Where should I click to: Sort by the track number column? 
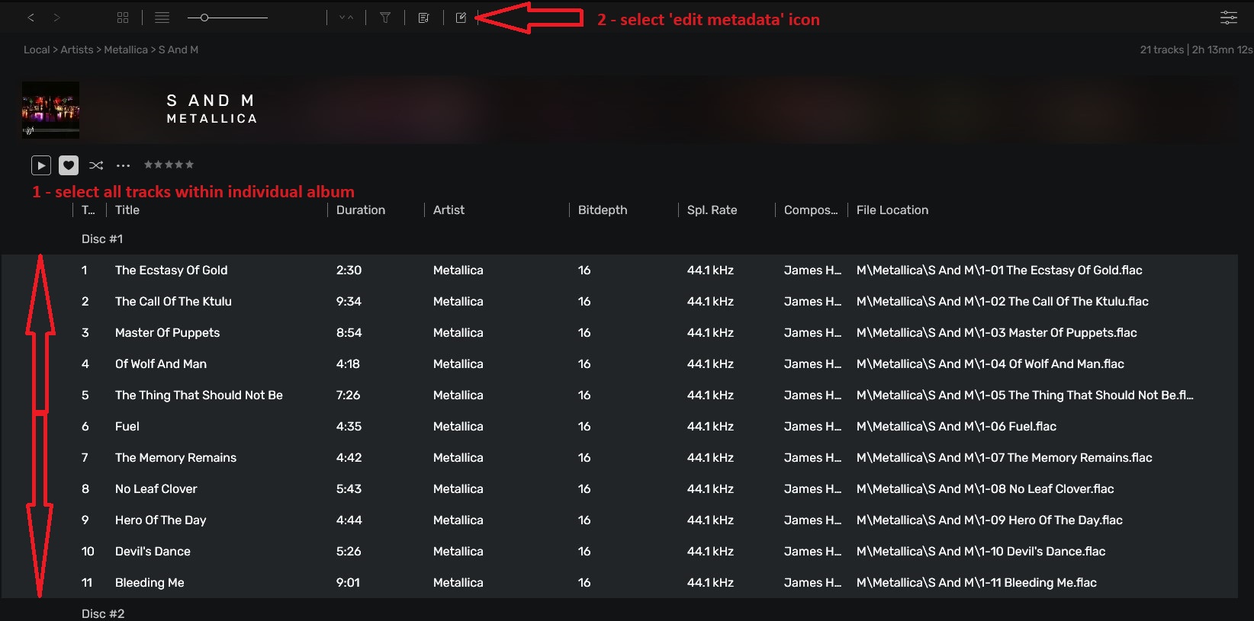[x=88, y=210]
